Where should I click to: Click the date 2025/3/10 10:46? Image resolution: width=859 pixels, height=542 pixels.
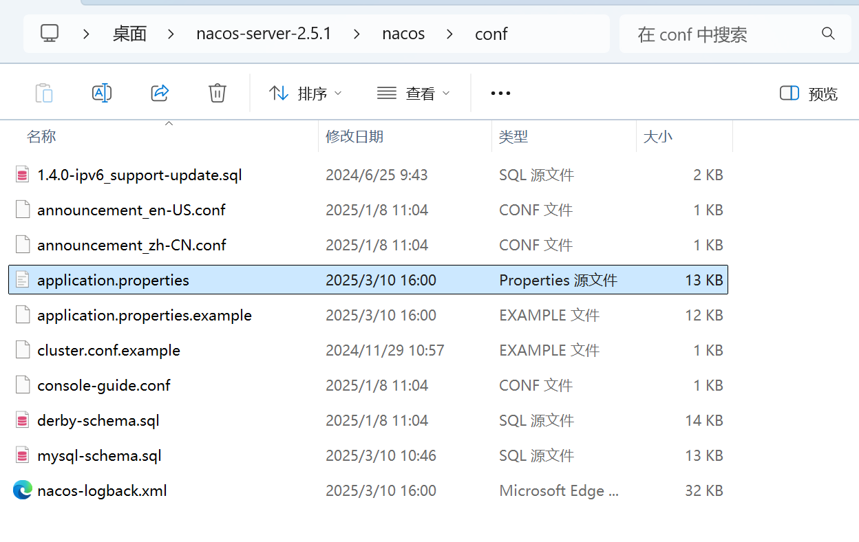click(x=381, y=455)
